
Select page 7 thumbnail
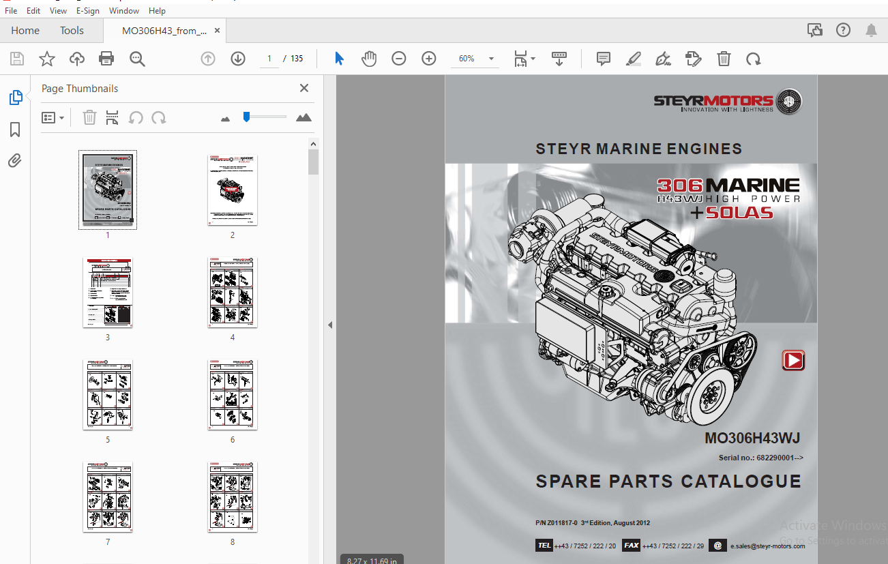[x=108, y=496]
